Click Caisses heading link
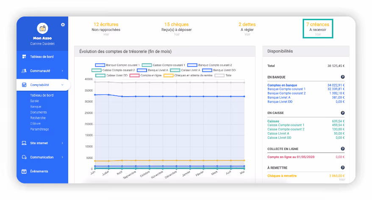This screenshot has height=200, width=372. (x=273, y=121)
